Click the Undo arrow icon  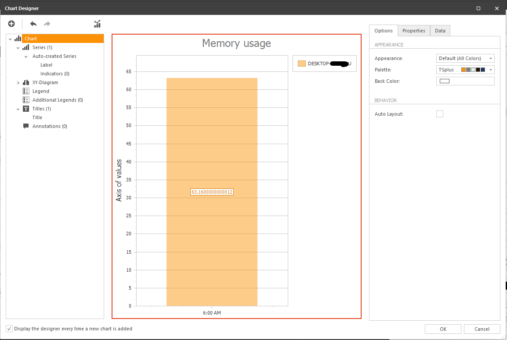click(33, 24)
